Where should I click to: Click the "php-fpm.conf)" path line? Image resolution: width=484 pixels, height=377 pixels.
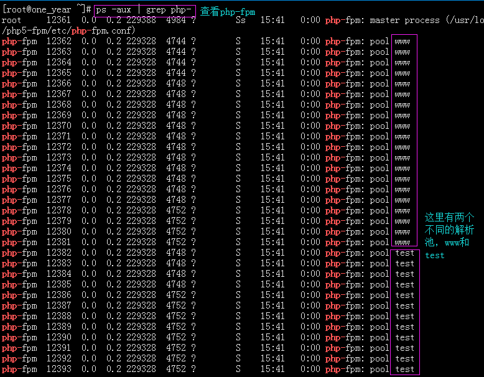[68, 30]
